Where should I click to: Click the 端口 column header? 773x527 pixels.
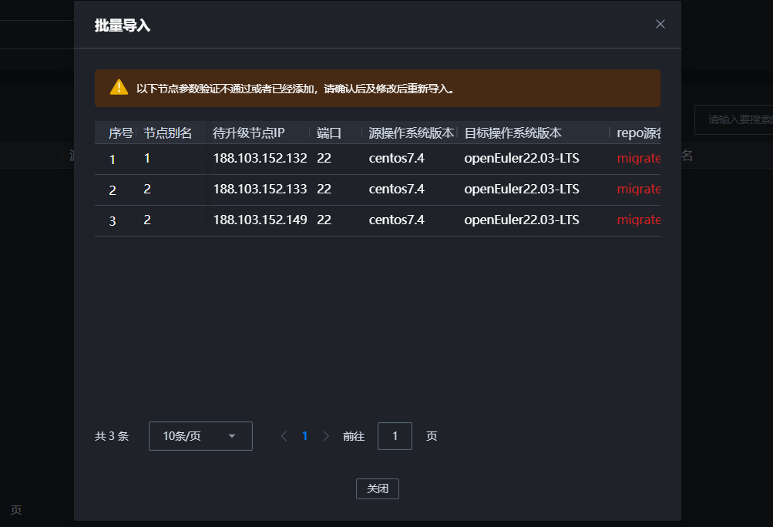(x=328, y=133)
